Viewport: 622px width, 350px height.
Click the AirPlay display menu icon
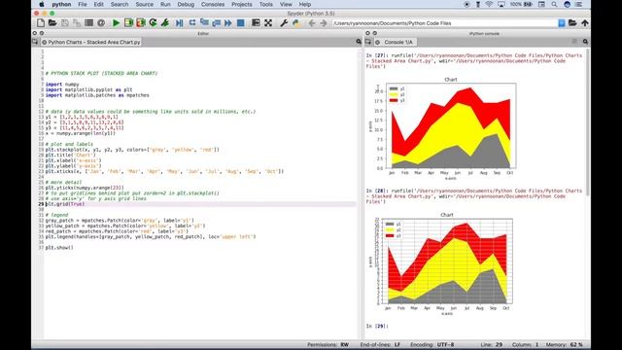[x=501, y=4]
